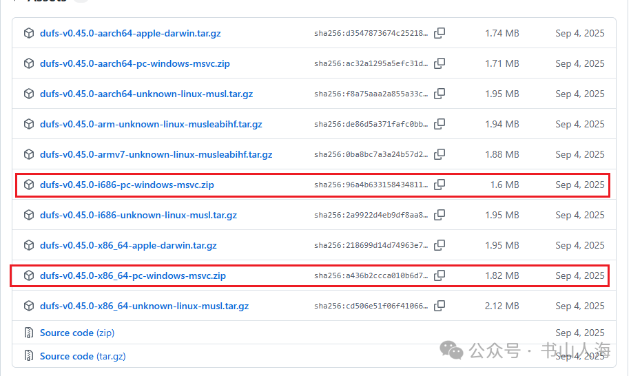
Task: Open dufs-v0.45.0-armv7-unknown-linux-musleabihf.tar.gz link
Action: click(156, 154)
